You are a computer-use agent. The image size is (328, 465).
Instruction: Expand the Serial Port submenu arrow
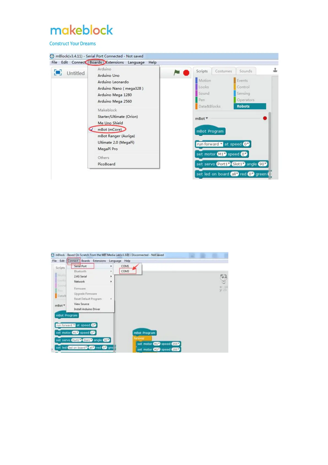[111, 266]
